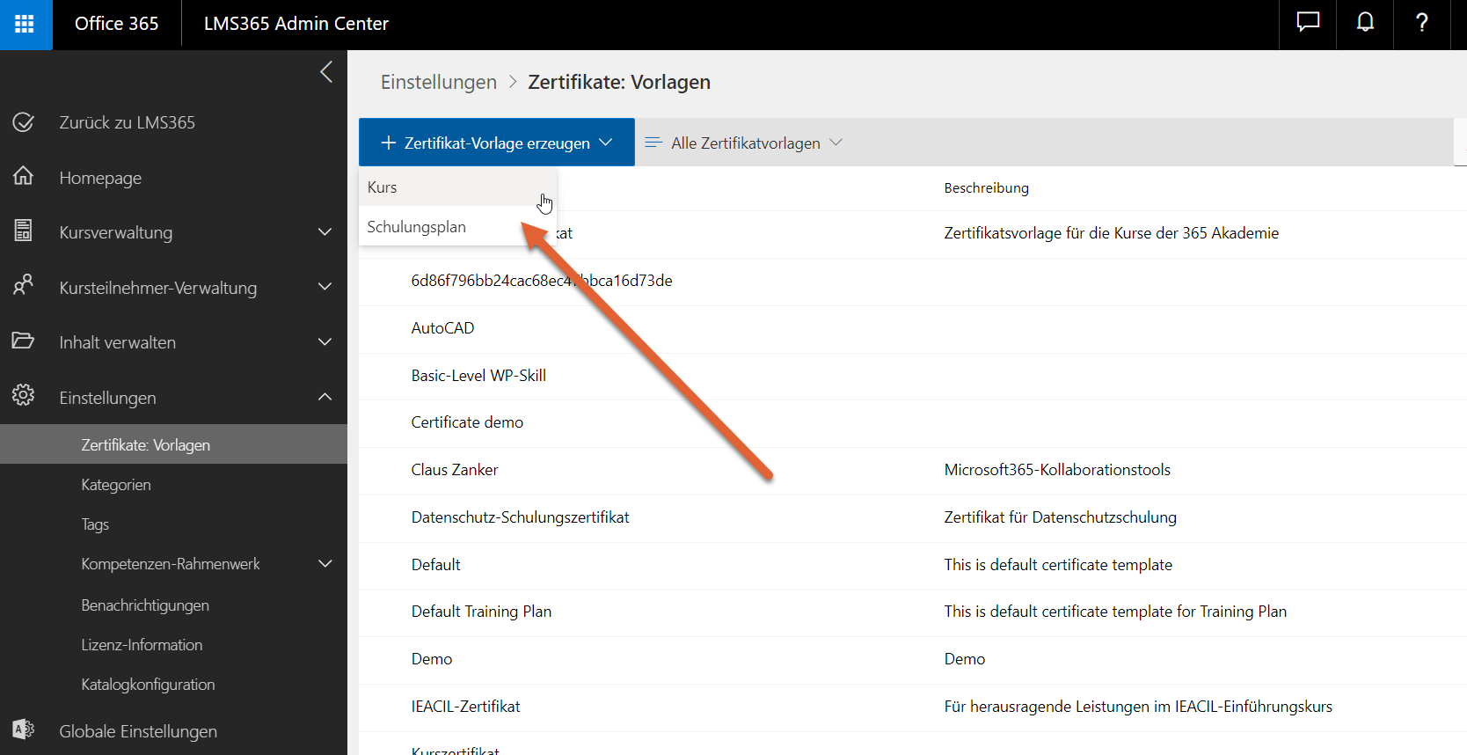
Task: Open the Datenschutz-Schulungszertifikat template
Action: pyautogui.click(x=520, y=517)
